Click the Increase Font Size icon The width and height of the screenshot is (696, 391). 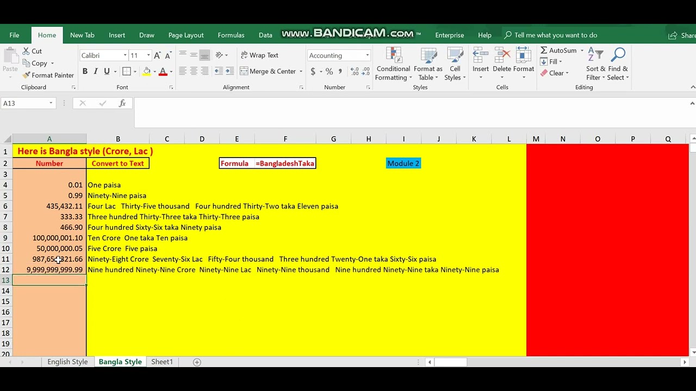click(157, 55)
